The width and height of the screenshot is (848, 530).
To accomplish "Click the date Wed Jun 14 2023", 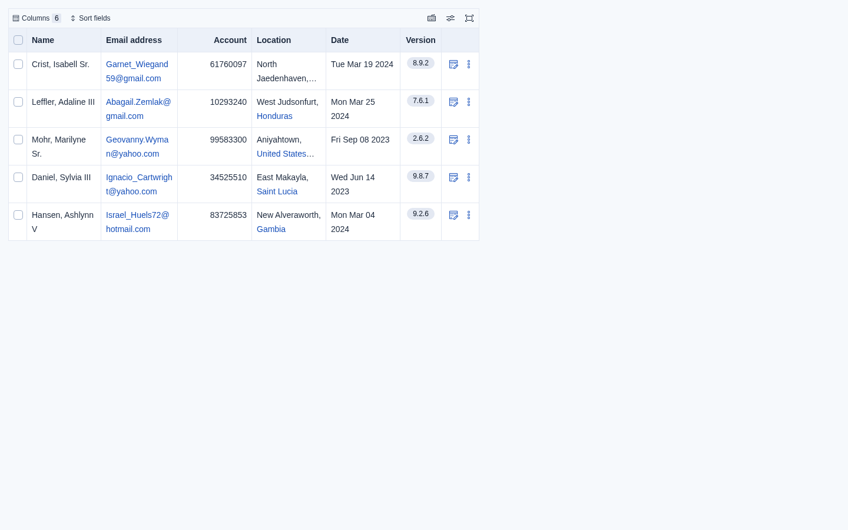I will point(353,184).
